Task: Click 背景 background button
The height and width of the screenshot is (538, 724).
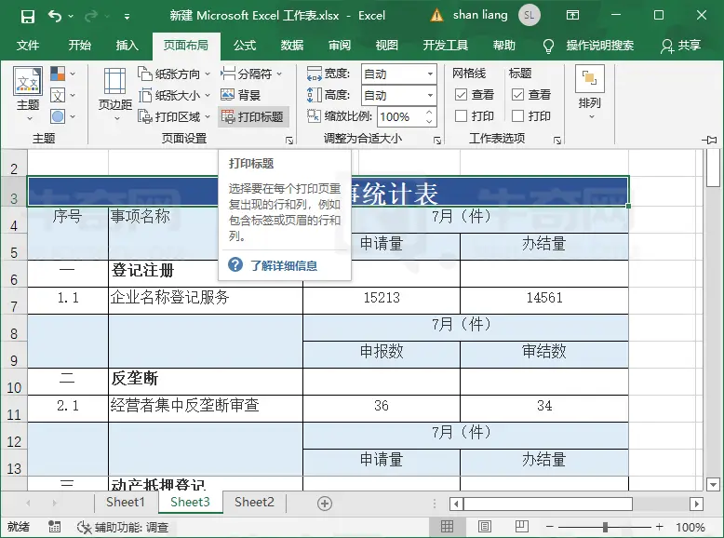Action: point(241,95)
